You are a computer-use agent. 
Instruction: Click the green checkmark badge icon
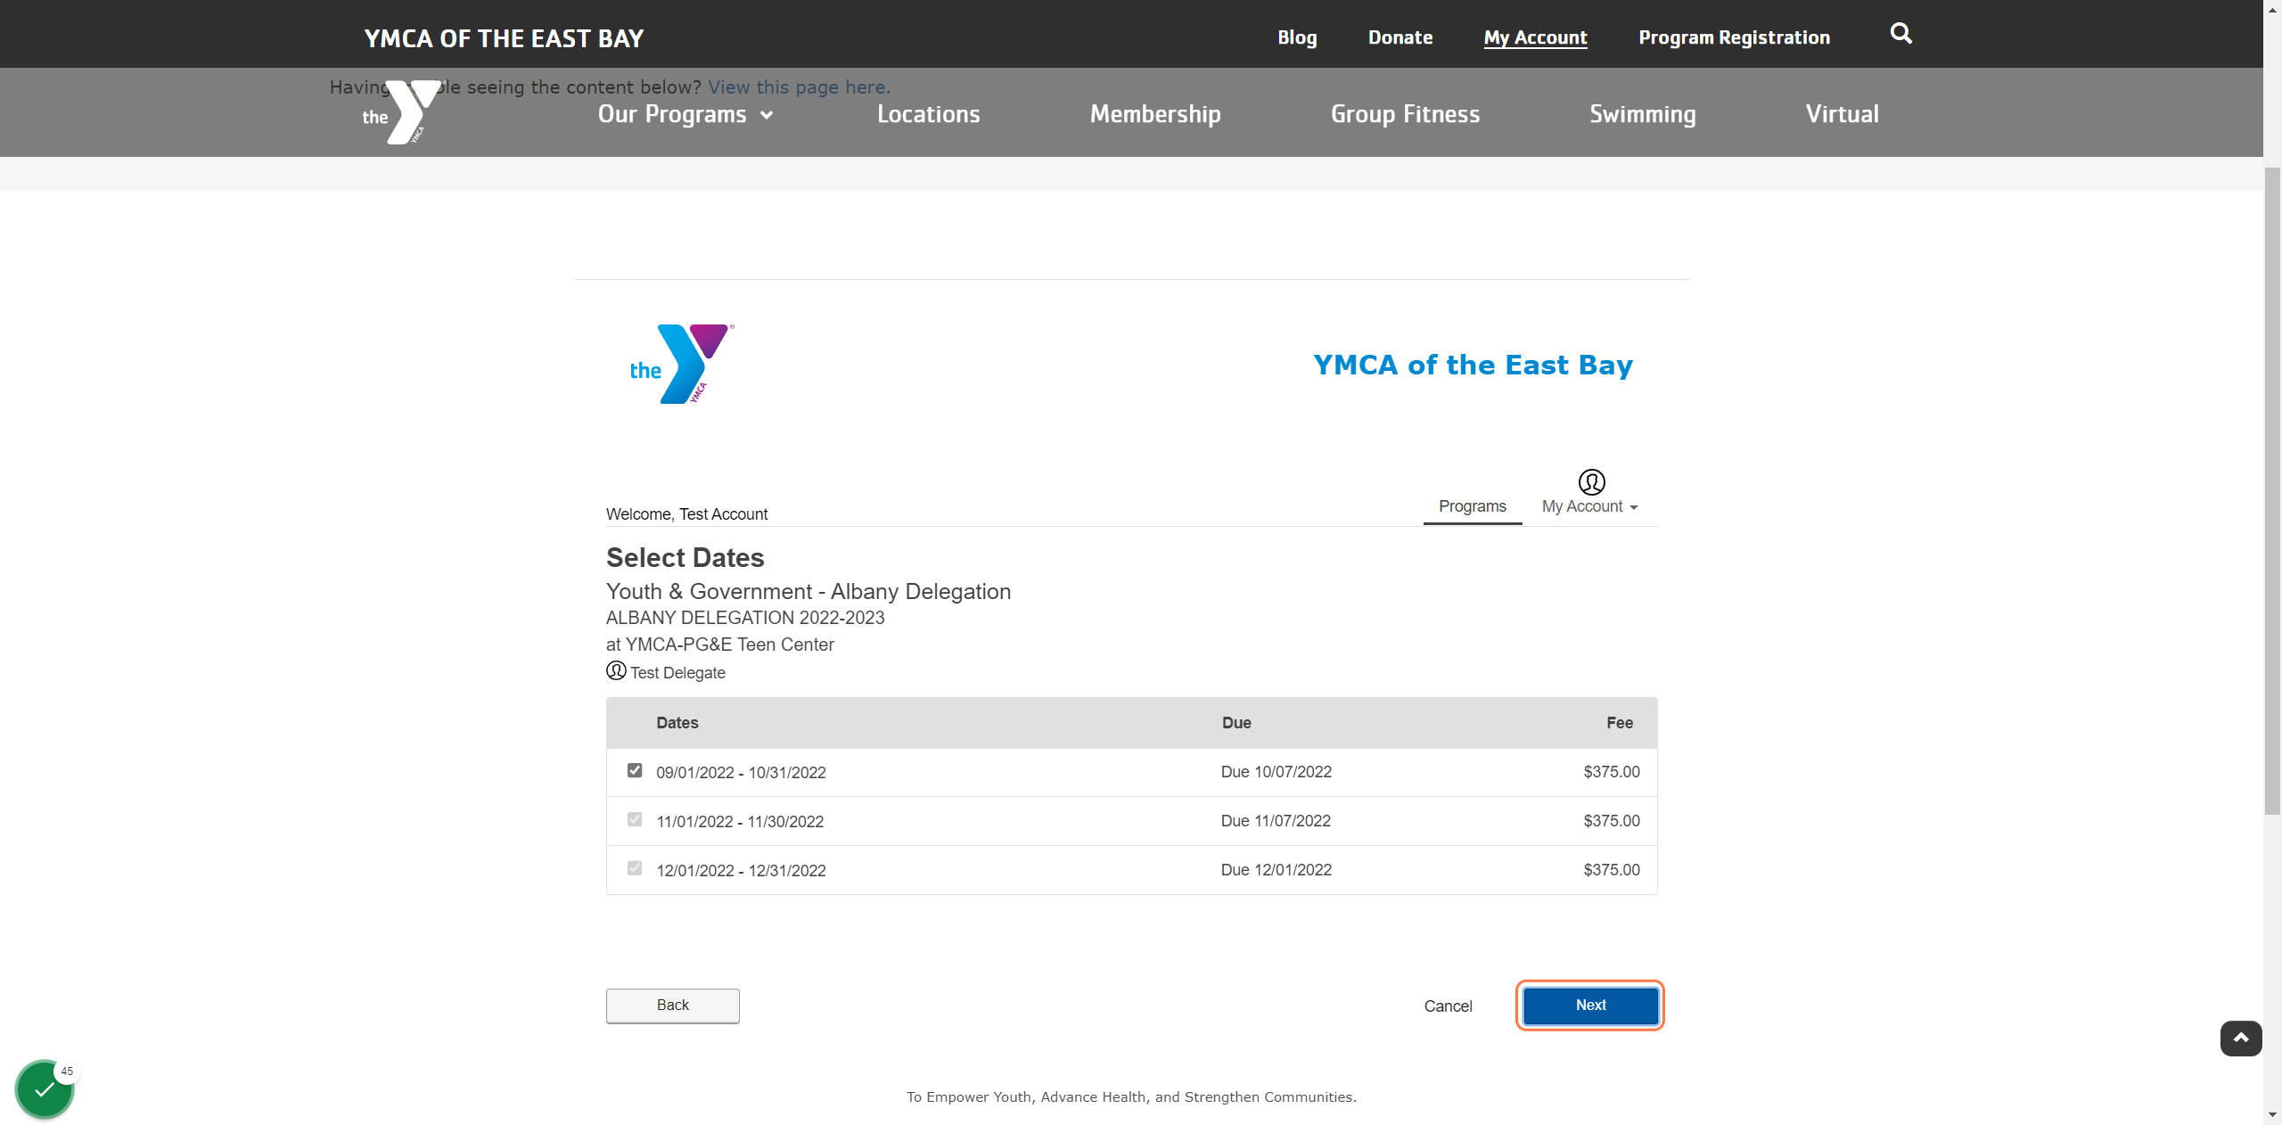pyautogui.click(x=44, y=1088)
